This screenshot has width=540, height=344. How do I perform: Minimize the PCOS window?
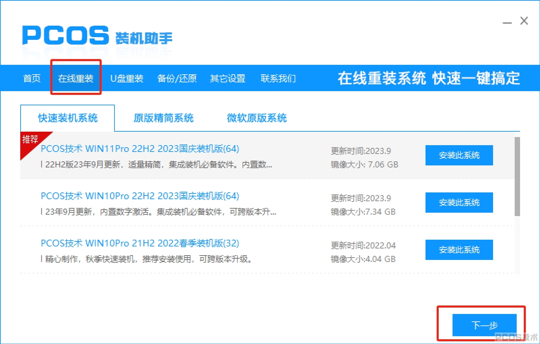pos(507,22)
